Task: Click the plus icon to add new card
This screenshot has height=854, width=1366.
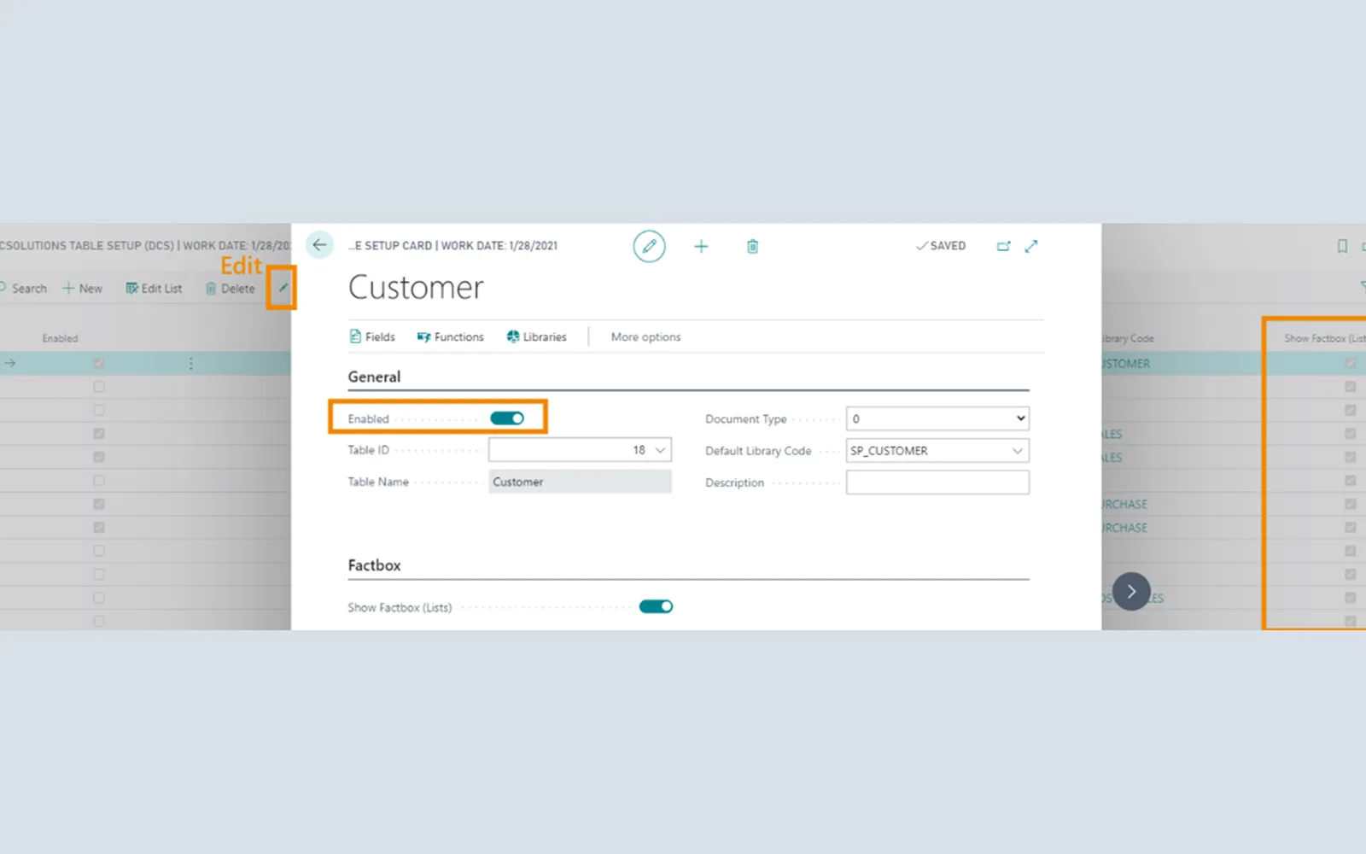Action: 701,246
